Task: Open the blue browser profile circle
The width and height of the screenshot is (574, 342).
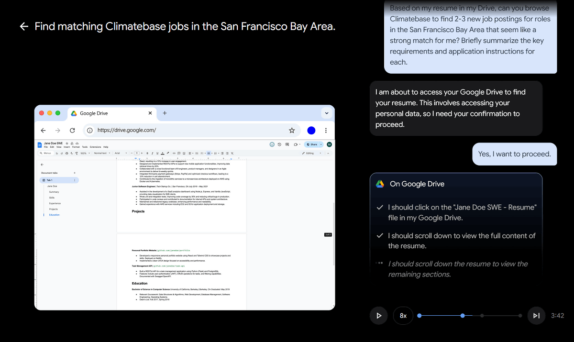Action: pos(311,130)
